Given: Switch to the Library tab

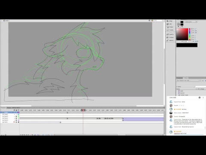Looking at the screenshot, I should [x=186, y=78].
